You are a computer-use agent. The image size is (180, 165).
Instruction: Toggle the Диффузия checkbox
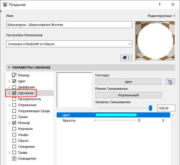point(14,87)
